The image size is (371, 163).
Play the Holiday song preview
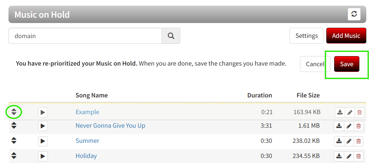click(x=43, y=156)
